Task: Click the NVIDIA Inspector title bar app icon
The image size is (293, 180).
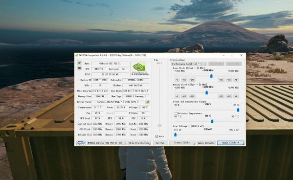Action: point(77,55)
